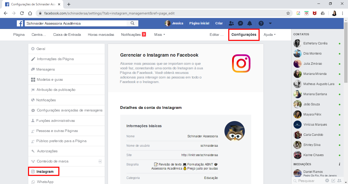Screen dimensions: 348x184
Task: Open Caixa de Entrada tab
Action: (67, 35)
